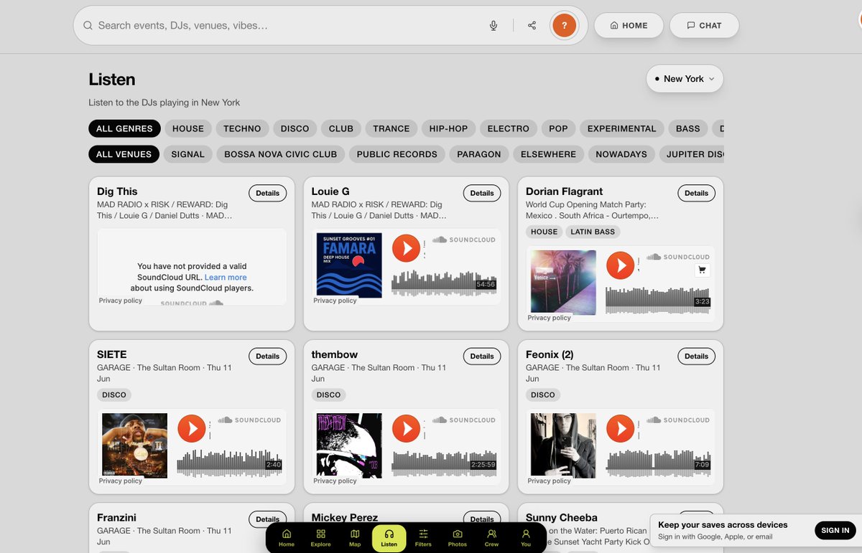Play Feonix (2)'s SoundCloud track
Image resolution: width=862 pixels, height=553 pixels.
pyautogui.click(x=620, y=428)
